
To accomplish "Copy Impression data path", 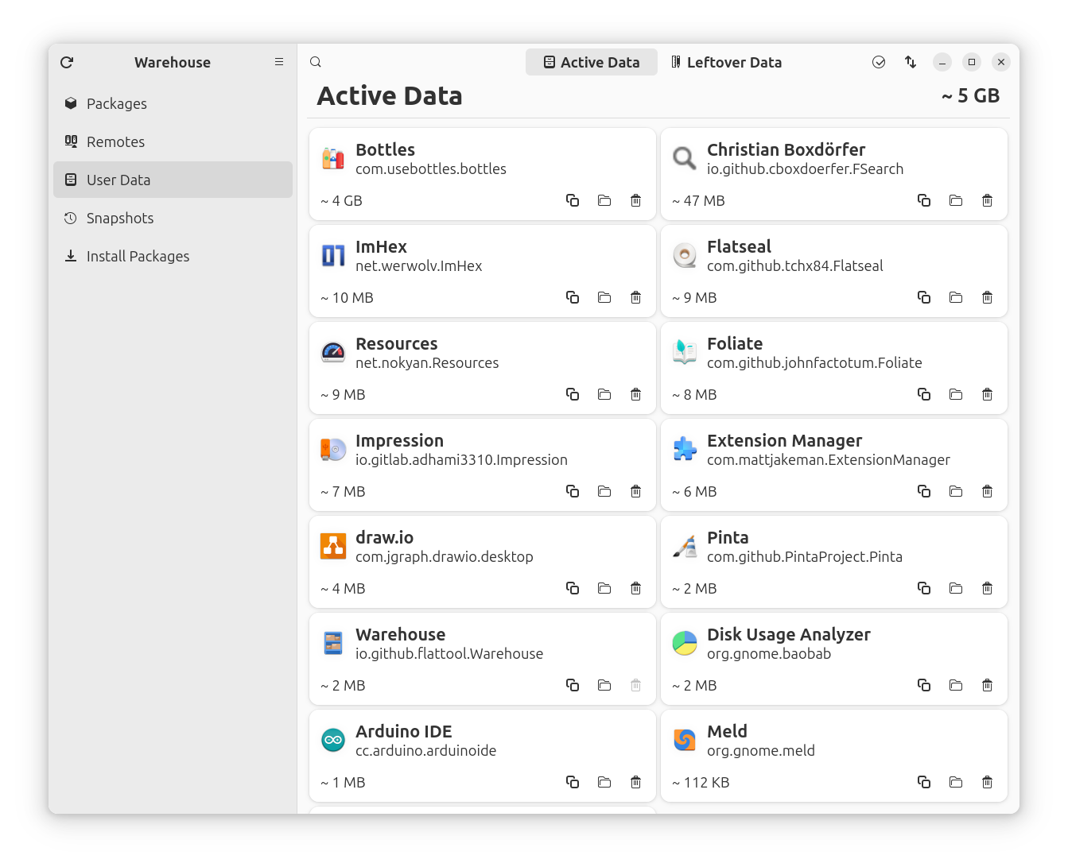I will 573,491.
